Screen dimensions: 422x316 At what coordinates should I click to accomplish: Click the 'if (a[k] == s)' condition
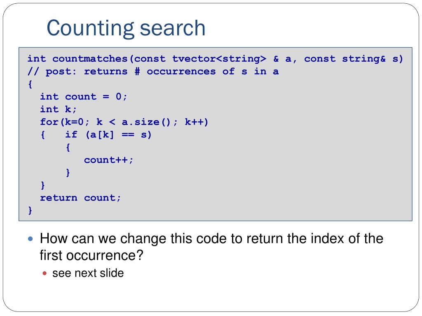(108, 135)
